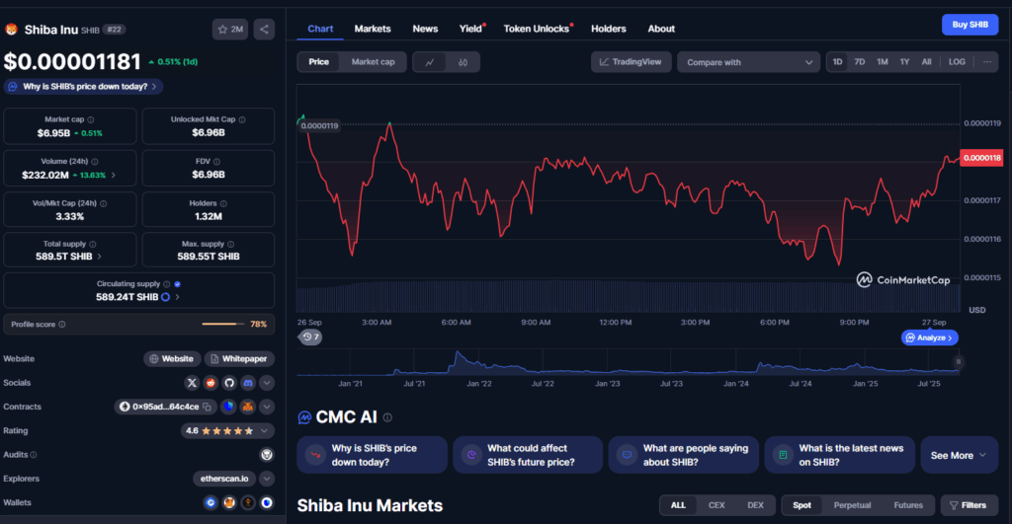Open the Whitepaper link
This screenshot has height=524, width=1012.
(x=239, y=359)
